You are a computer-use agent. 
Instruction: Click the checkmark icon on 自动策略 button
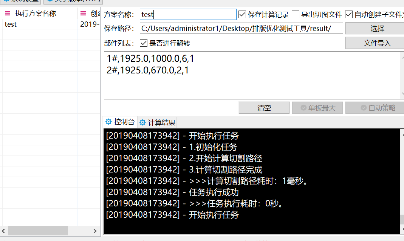[x=363, y=108]
